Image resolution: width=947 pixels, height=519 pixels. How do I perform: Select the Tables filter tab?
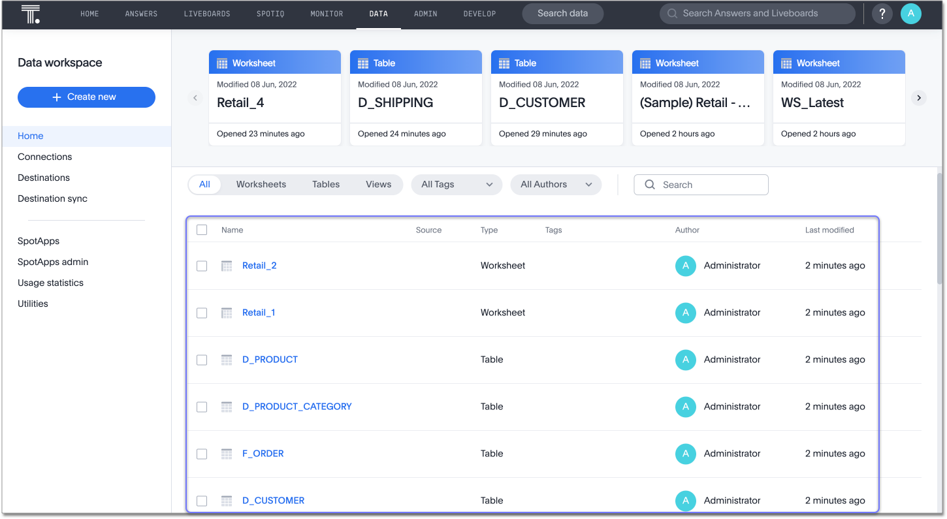pyautogui.click(x=325, y=184)
